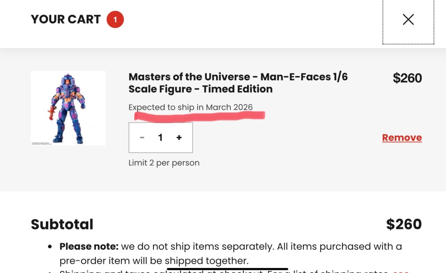Click the quantity field showing 1

pyautogui.click(x=161, y=138)
